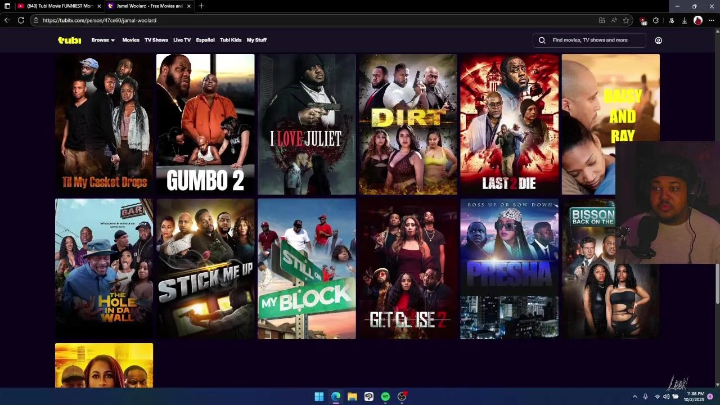Show hidden system tray icons chevron
The height and width of the screenshot is (405, 720).
[635, 397]
